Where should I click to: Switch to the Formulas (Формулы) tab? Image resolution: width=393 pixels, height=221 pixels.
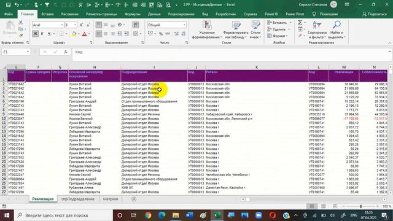pyautogui.click(x=133, y=14)
